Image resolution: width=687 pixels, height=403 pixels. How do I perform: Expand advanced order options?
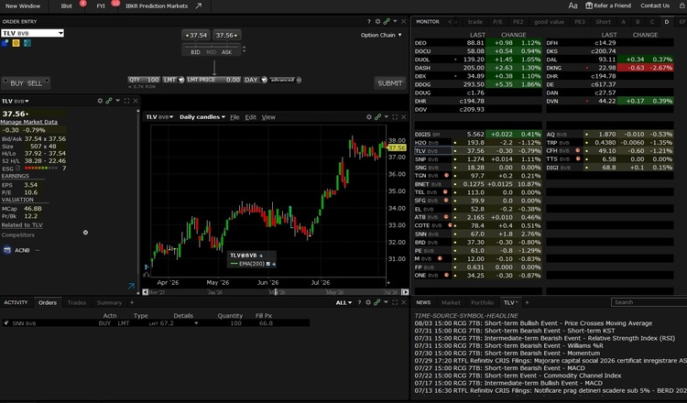point(285,80)
